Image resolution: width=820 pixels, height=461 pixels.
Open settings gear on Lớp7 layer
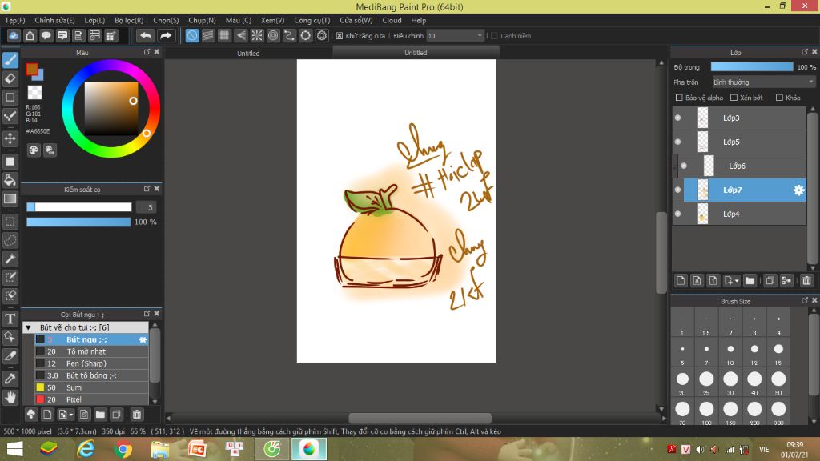tap(798, 190)
